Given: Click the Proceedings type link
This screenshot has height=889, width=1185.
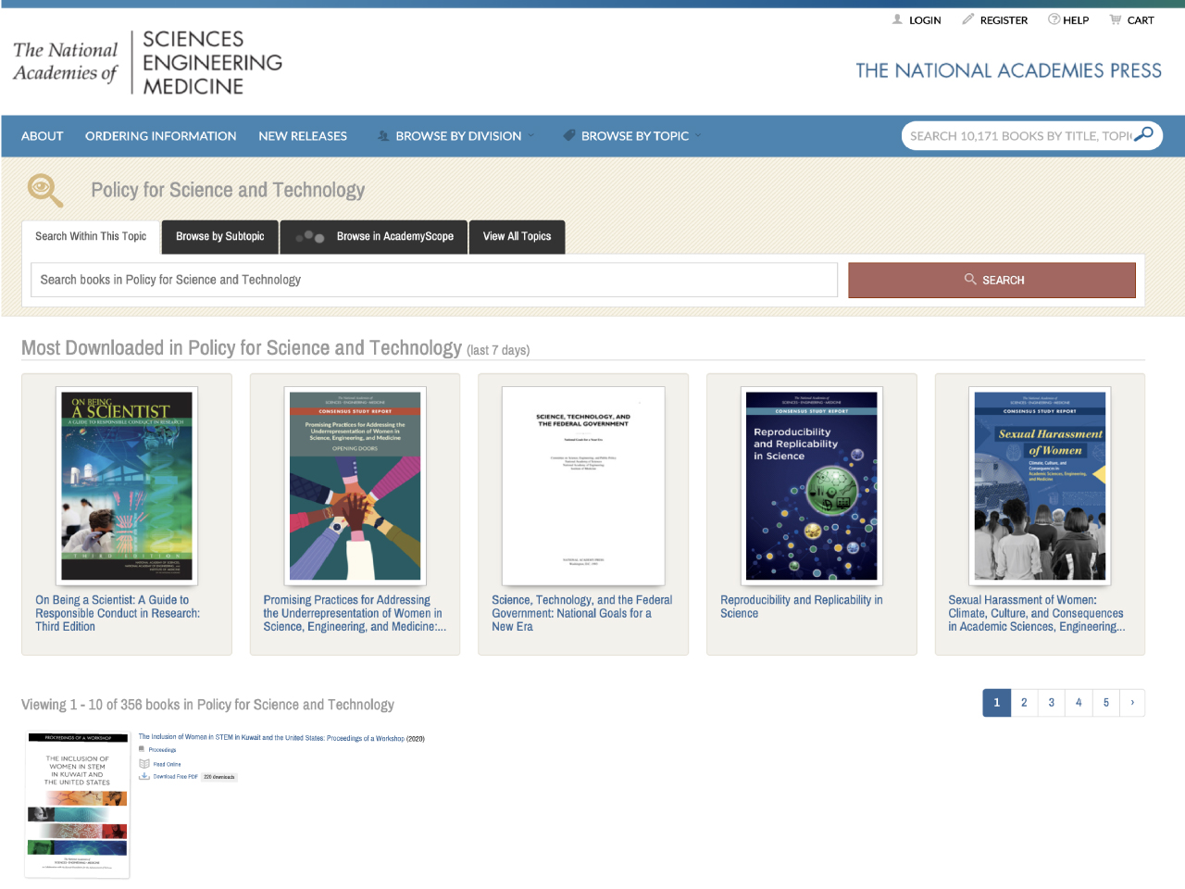Looking at the screenshot, I should pos(162,750).
